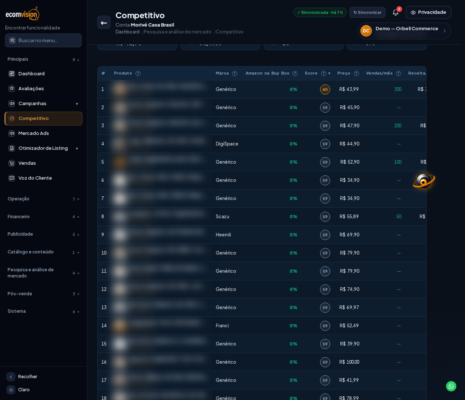Click the price R$ 55,89
This screenshot has width=465, height=400.
349,217
